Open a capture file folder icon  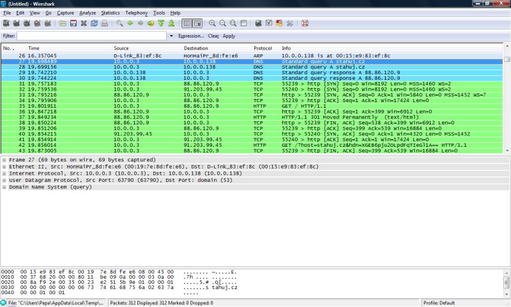click(63, 23)
